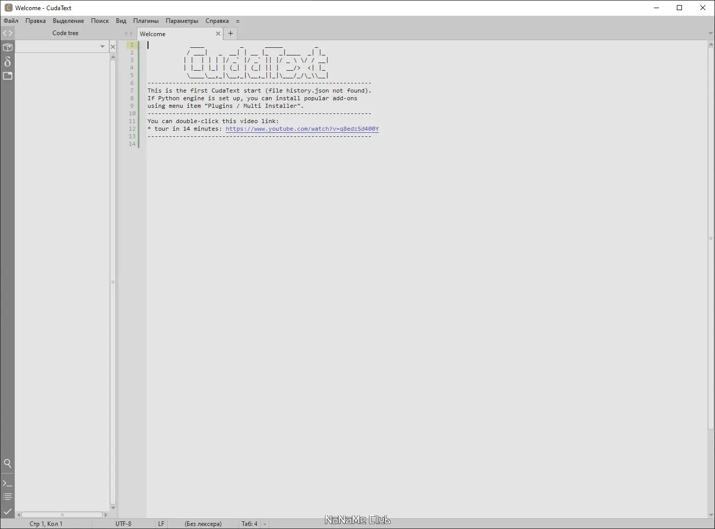Open the Поиск menu
715x529 pixels.
point(100,21)
